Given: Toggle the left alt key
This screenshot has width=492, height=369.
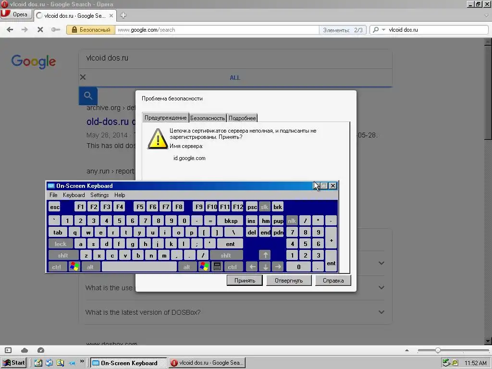Looking at the screenshot, I should pos(90,267).
